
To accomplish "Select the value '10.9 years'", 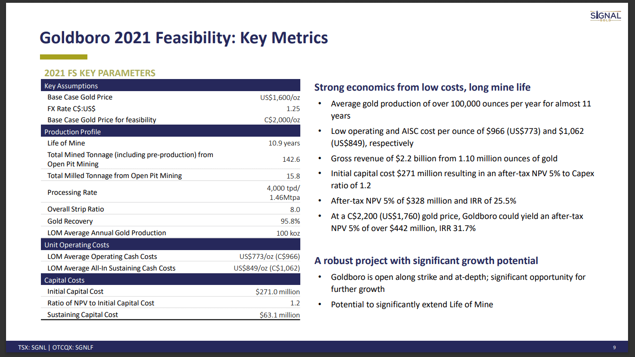I will tap(284, 143).
